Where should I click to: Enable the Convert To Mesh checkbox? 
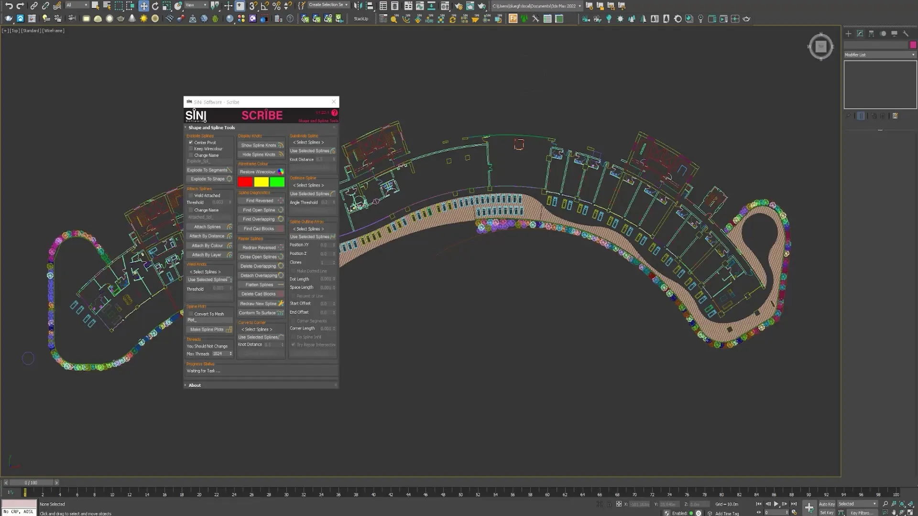[x=191, y=314]
